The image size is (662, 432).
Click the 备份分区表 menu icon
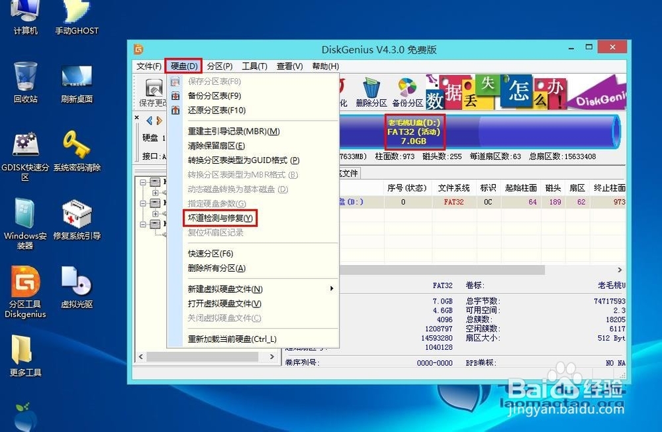pos(175,96)
